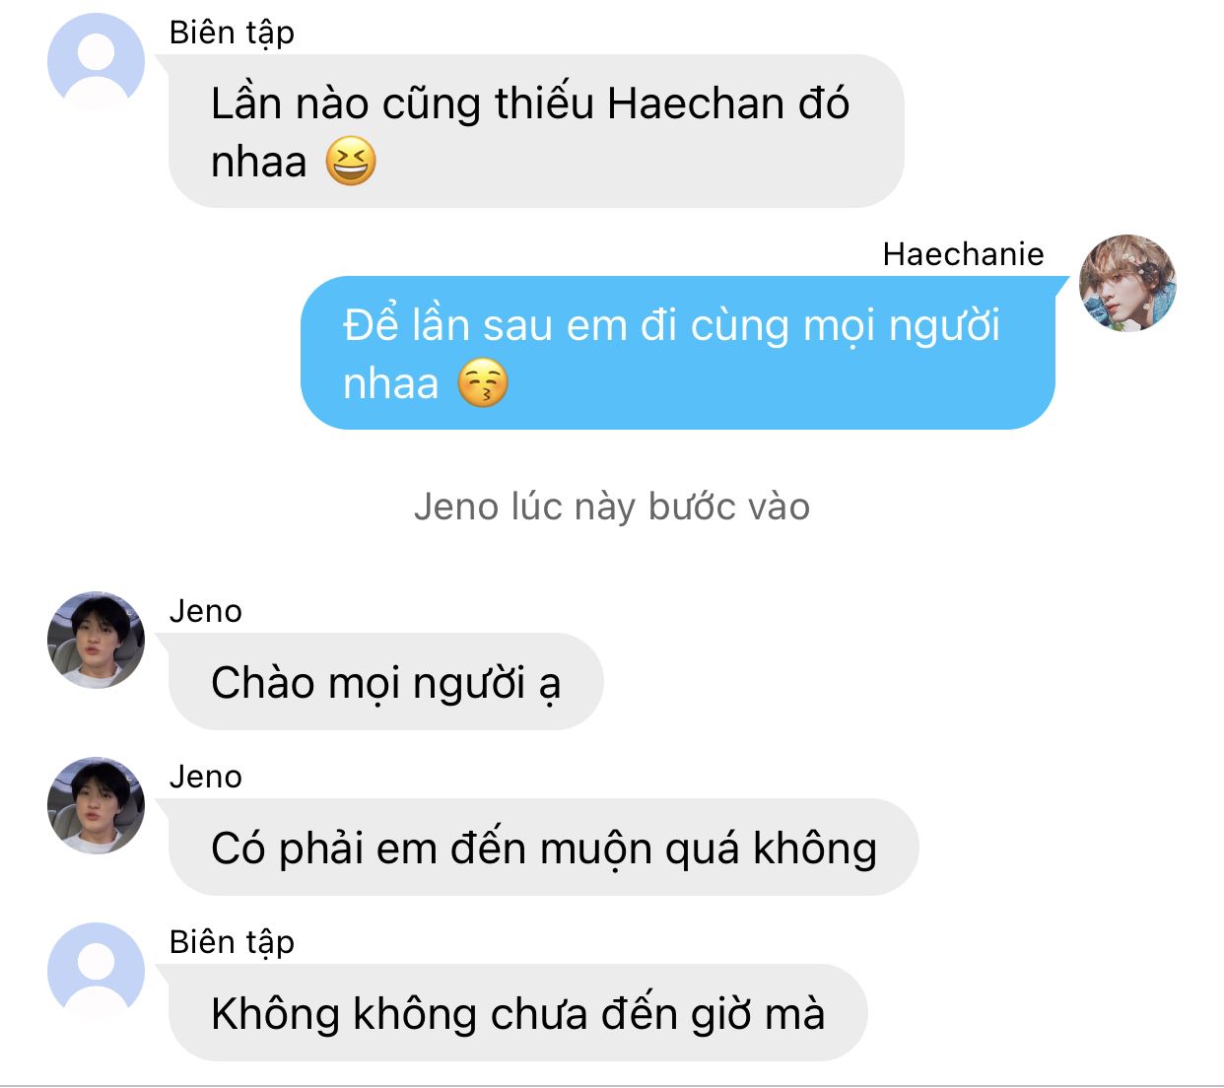Tap Jeno's avatar next to Chào mọi người ạ
The width and height of the screenshot is (1224, 1088).
[97, 640]
